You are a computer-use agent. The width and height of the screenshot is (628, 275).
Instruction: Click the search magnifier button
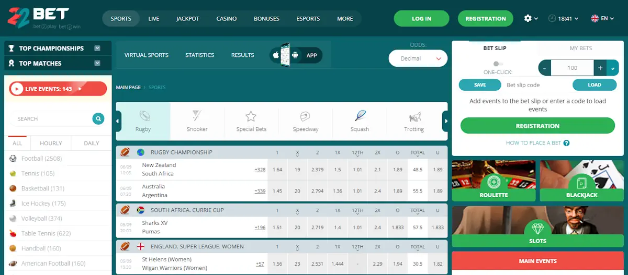coord(98,118)
